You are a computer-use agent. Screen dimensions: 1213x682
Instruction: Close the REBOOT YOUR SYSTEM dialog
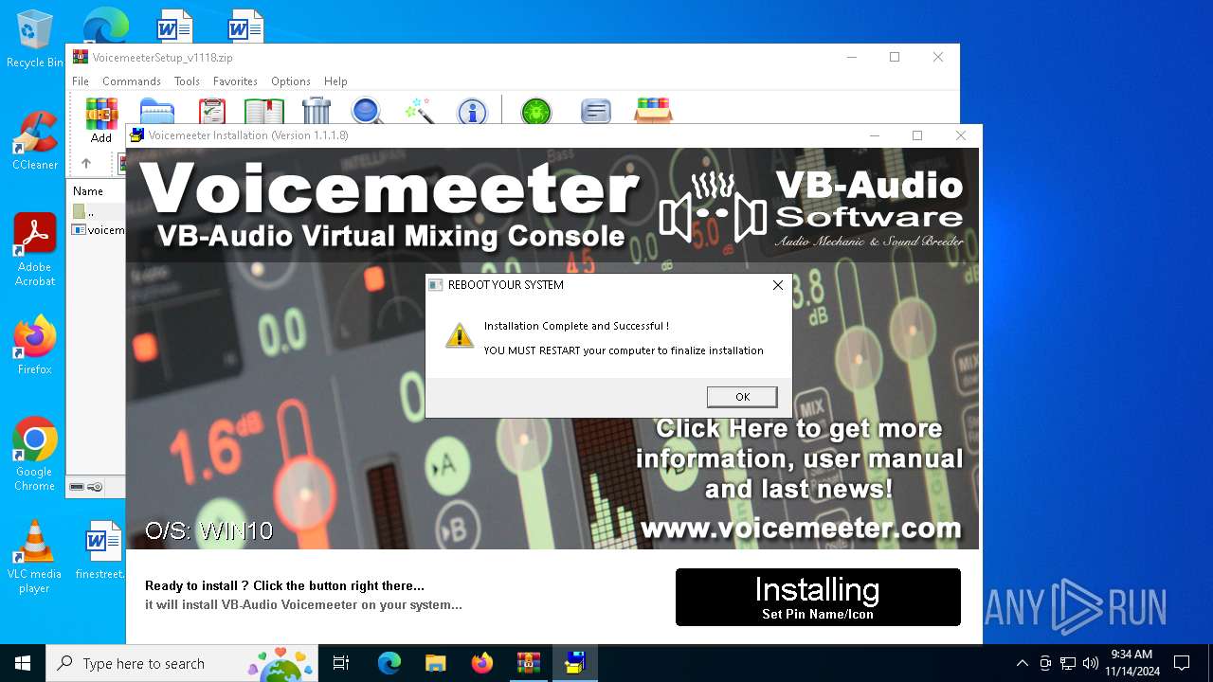778,285
